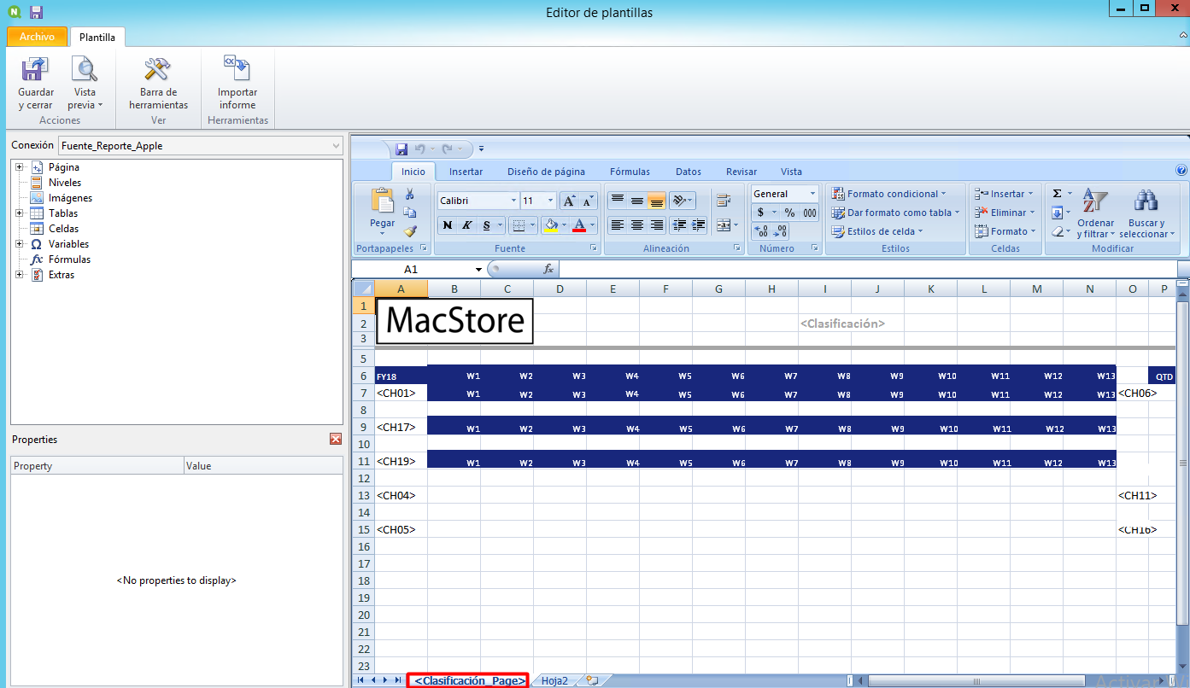
Task: Click the Copy icon in Portapapeles
Action: coord(410,213)
